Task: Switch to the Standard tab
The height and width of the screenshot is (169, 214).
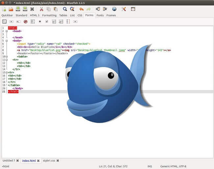Action: [x=21, y=15]
